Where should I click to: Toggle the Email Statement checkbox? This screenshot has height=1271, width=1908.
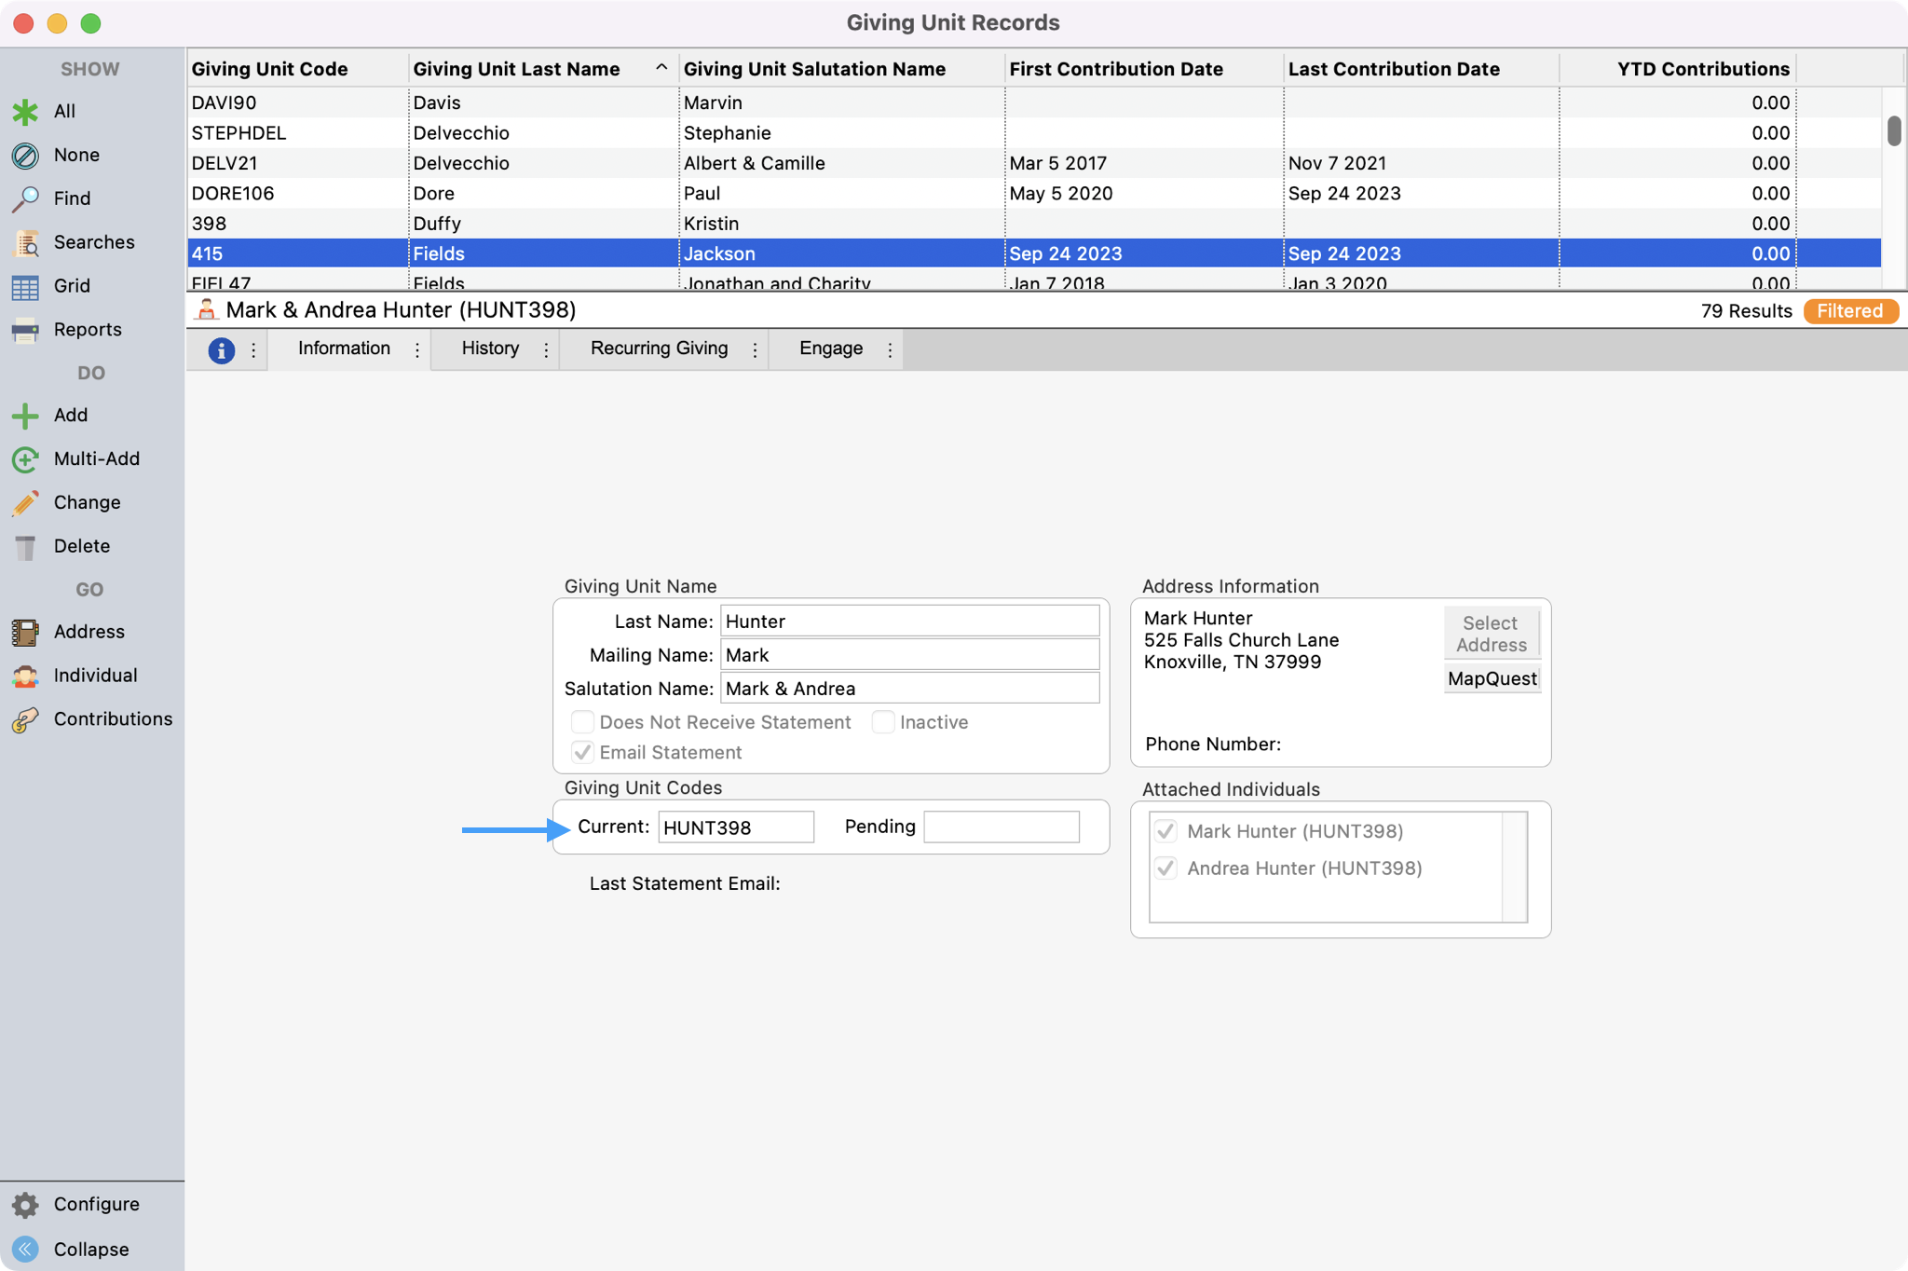tap(583, 752)
